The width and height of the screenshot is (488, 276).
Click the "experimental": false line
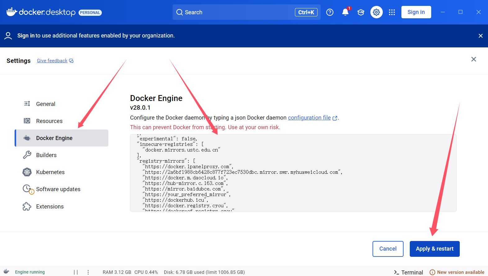(x=167, y=138)
